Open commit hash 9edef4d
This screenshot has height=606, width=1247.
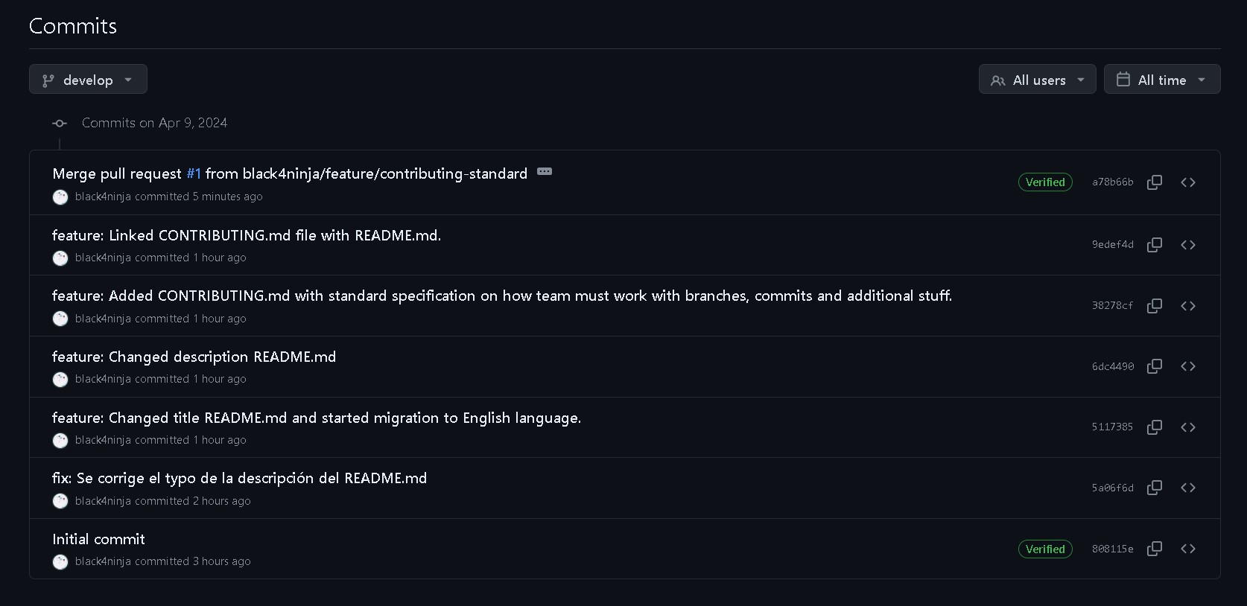(1112, 245)
